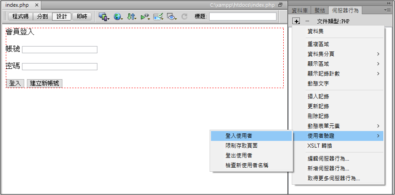Viewport: 395px width, 195px height.
Task: Click the 會員登入 heading text
Action: click(20, 32)
